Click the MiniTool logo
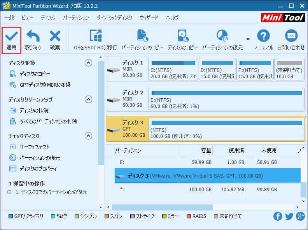Viewport: 308px width, 230px height. click(x=283, y=17)
